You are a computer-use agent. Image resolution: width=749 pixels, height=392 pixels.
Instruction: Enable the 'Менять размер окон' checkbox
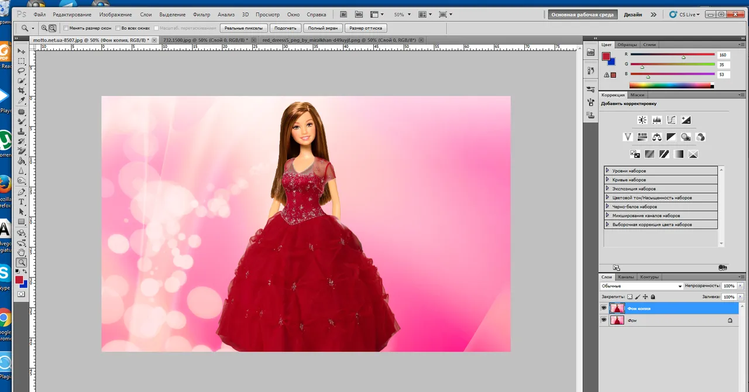[66, 28]
